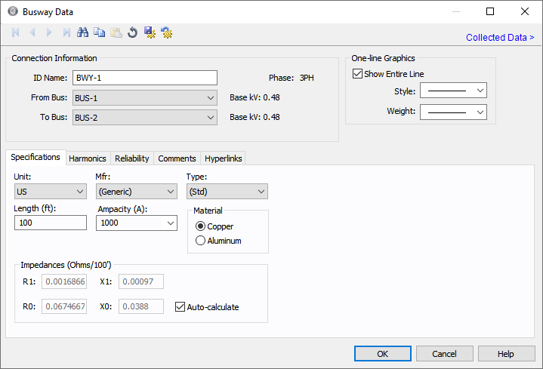Jump to the last record with the toolbar arrow
Viewport: 543px width, 369px height.
click(x=66, y=32)
